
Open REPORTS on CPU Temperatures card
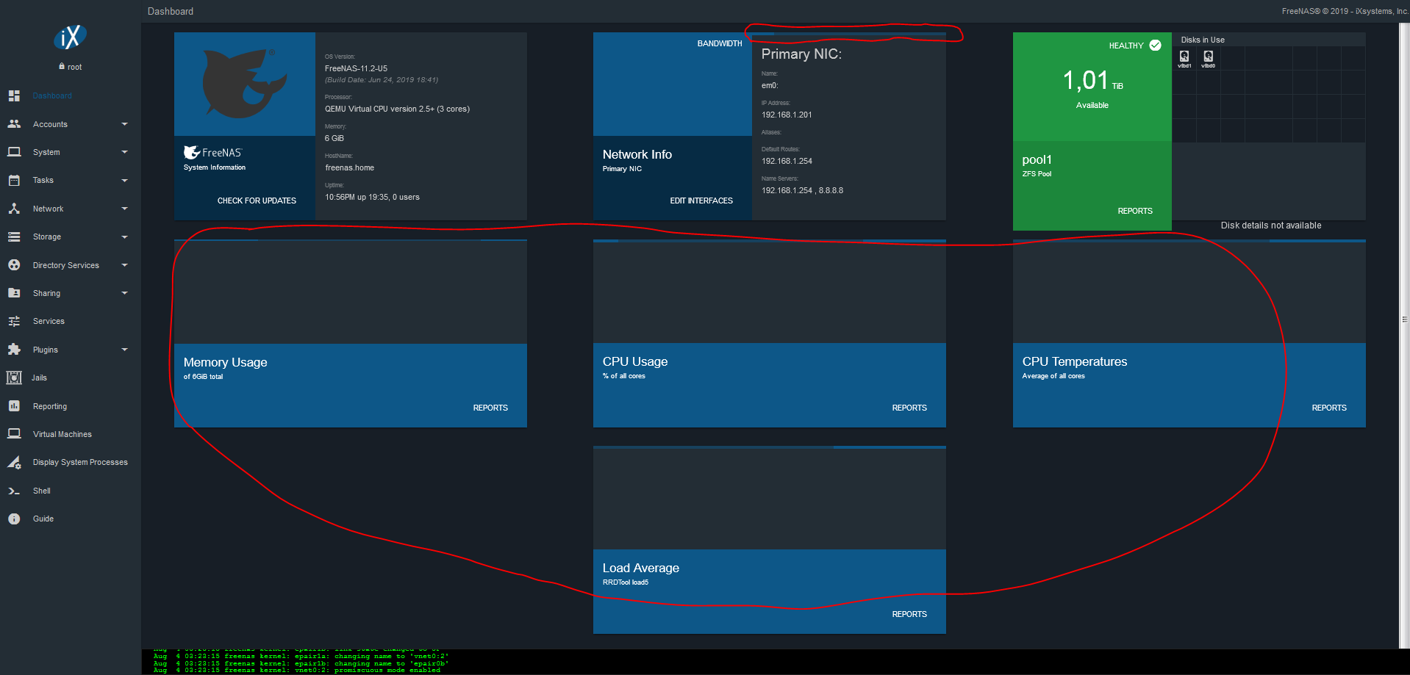(x=1329, y=408)
